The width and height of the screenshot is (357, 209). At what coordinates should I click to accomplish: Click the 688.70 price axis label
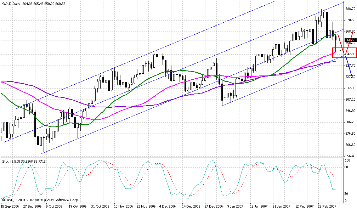(x=350, y=9)
